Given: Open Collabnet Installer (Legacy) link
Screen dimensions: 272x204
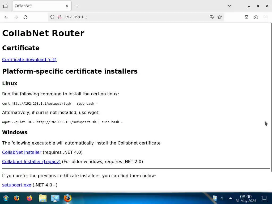Looking at the screenshot, I should pos(31,161).
